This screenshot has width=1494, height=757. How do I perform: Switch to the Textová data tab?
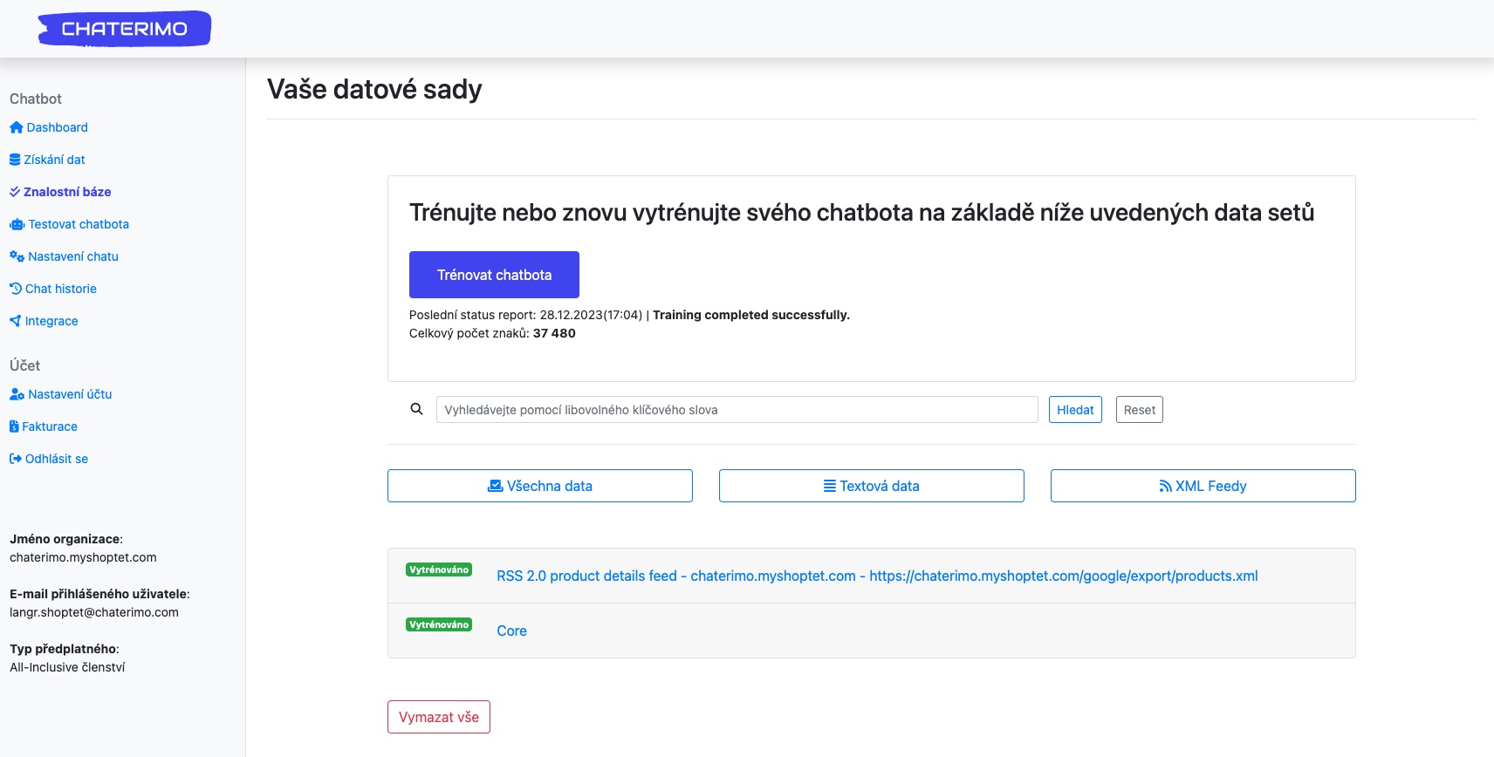tap(872, 486)
